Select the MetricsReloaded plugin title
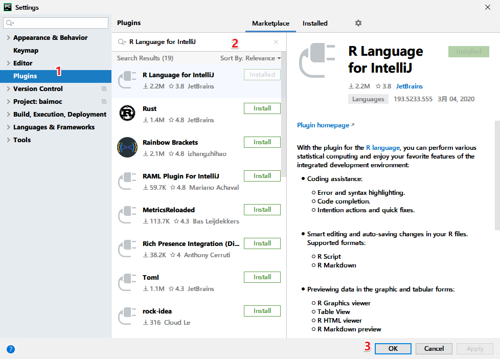The image size is (500, 359). pos(169,210)
